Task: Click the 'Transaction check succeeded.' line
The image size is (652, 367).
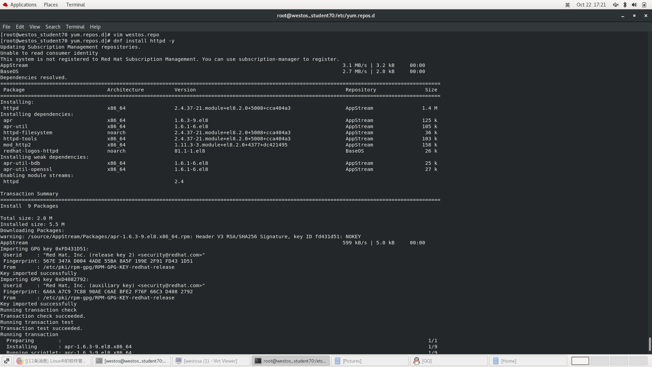Action: 43,316
